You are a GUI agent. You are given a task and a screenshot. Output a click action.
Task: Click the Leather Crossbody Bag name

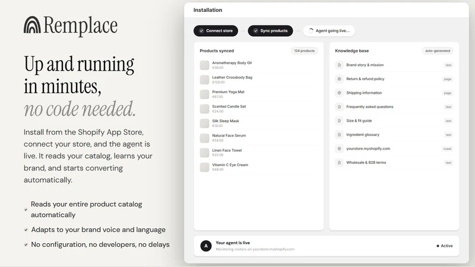(232, 77)
